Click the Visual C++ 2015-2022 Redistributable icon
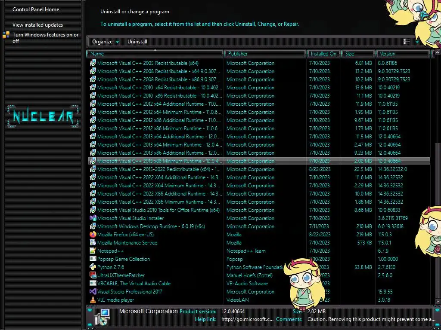Screen dimensions: 441x330 (x=93, y=169)
